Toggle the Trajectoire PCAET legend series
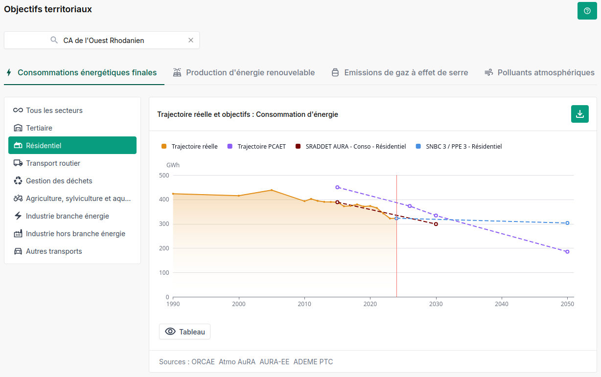This screenshot has width=601, height=377. point(256,146)
